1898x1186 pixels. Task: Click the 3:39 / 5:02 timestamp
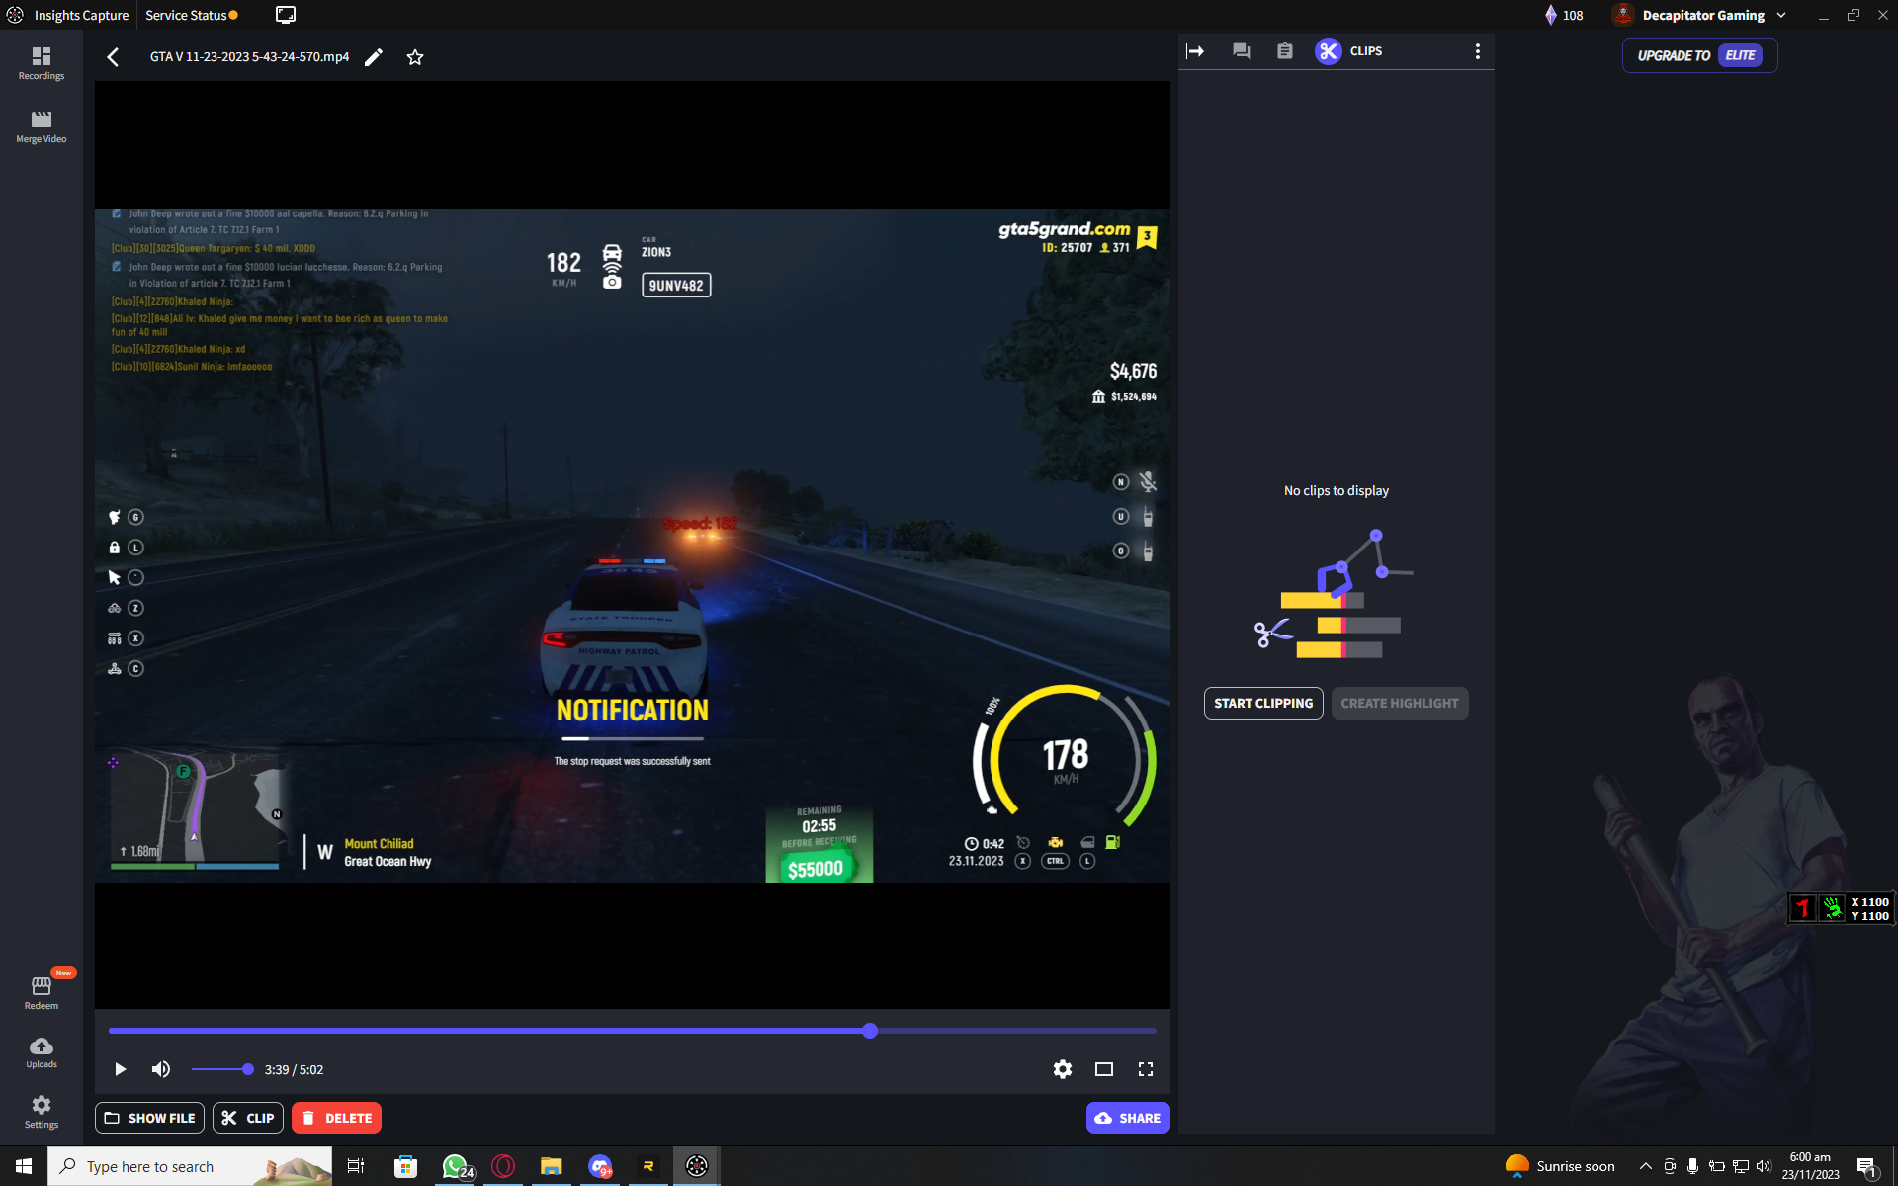pyautogui.click(x=294, y=1069)
